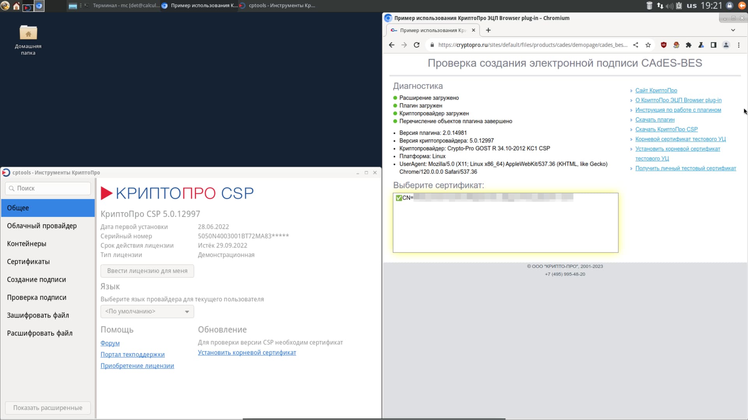Open the Форум help link

[x=110, y=343]
